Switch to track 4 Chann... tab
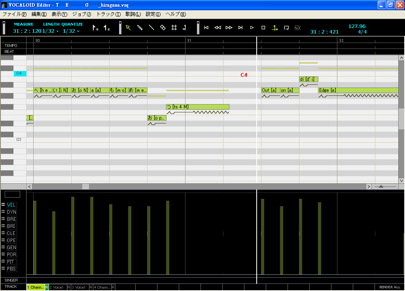The height and width of the screenshot is (291, 405). [x=102, y=287]
